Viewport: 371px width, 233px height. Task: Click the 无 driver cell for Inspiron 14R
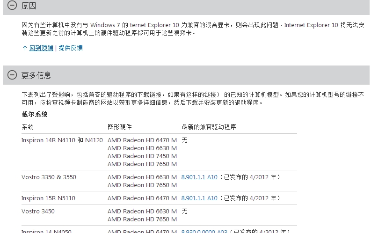[184, 140]
